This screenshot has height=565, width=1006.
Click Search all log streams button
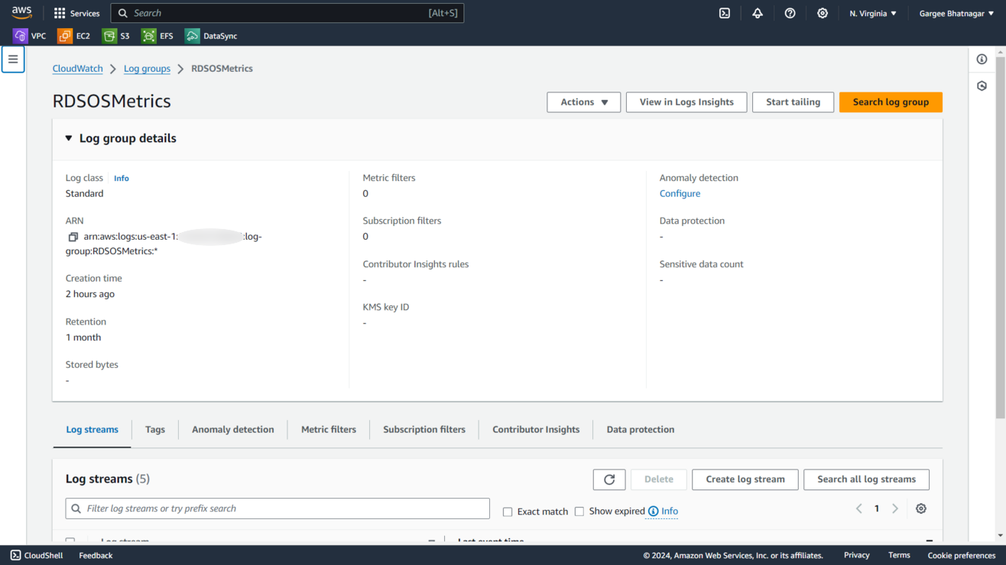(x=867, y=479)
